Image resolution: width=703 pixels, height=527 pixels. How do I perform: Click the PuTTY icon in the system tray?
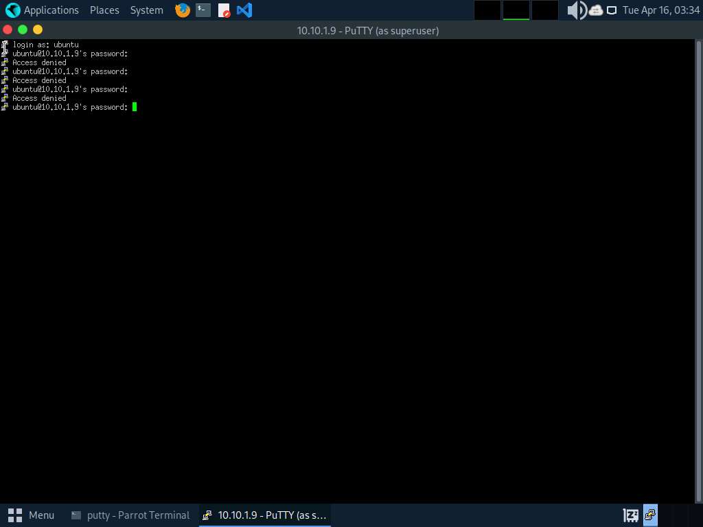click(x=649, y=515)
